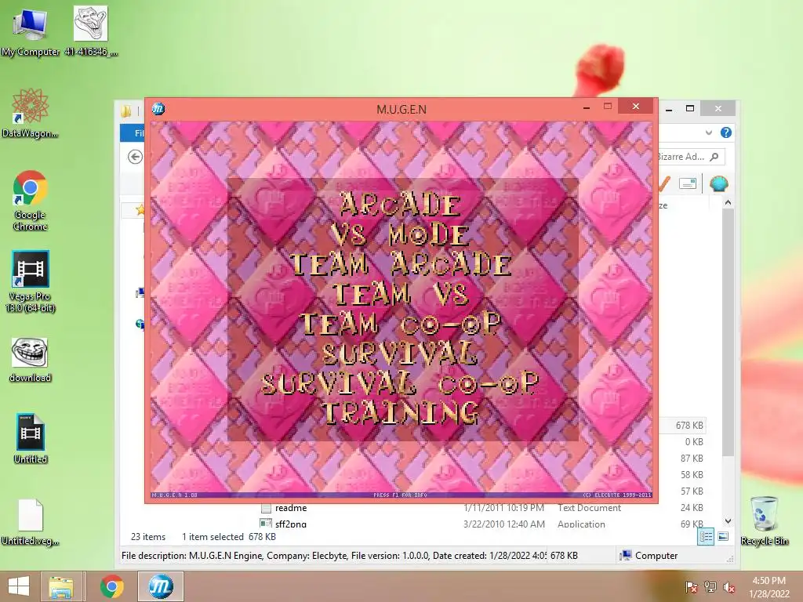Maximize the Explorer window
Screen dimensions: 803x602
click(x=690, y=108)
